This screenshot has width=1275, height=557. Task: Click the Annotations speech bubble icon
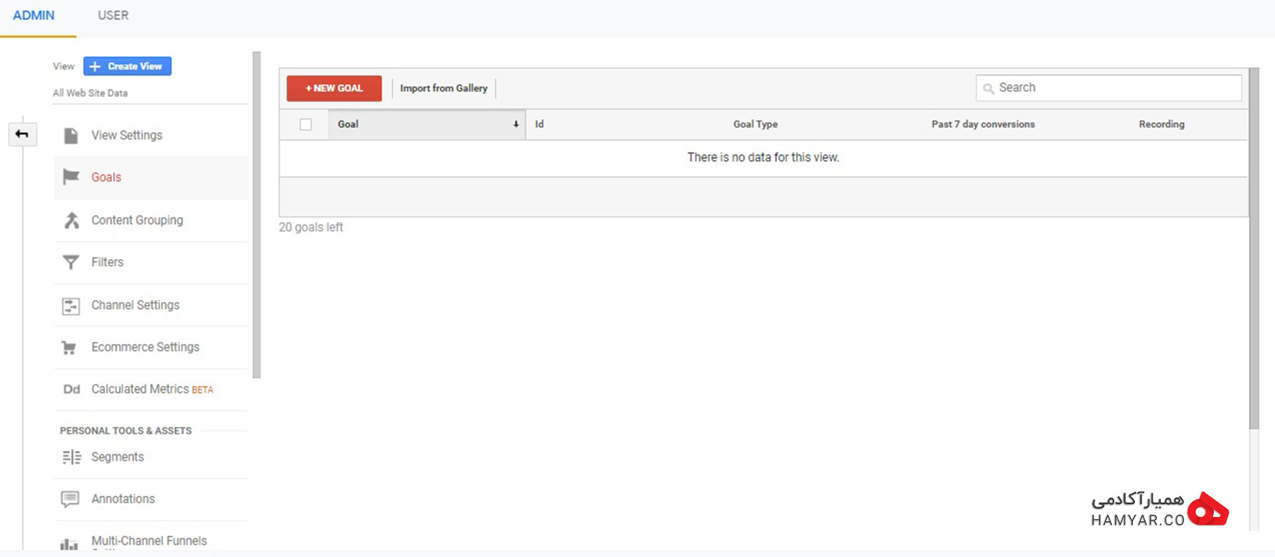pos(70,499)
